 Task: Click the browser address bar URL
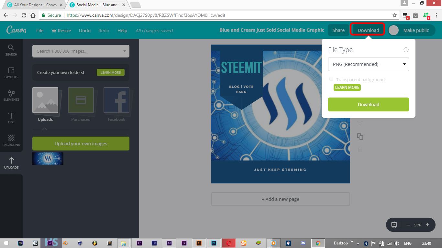click(146, 15)
